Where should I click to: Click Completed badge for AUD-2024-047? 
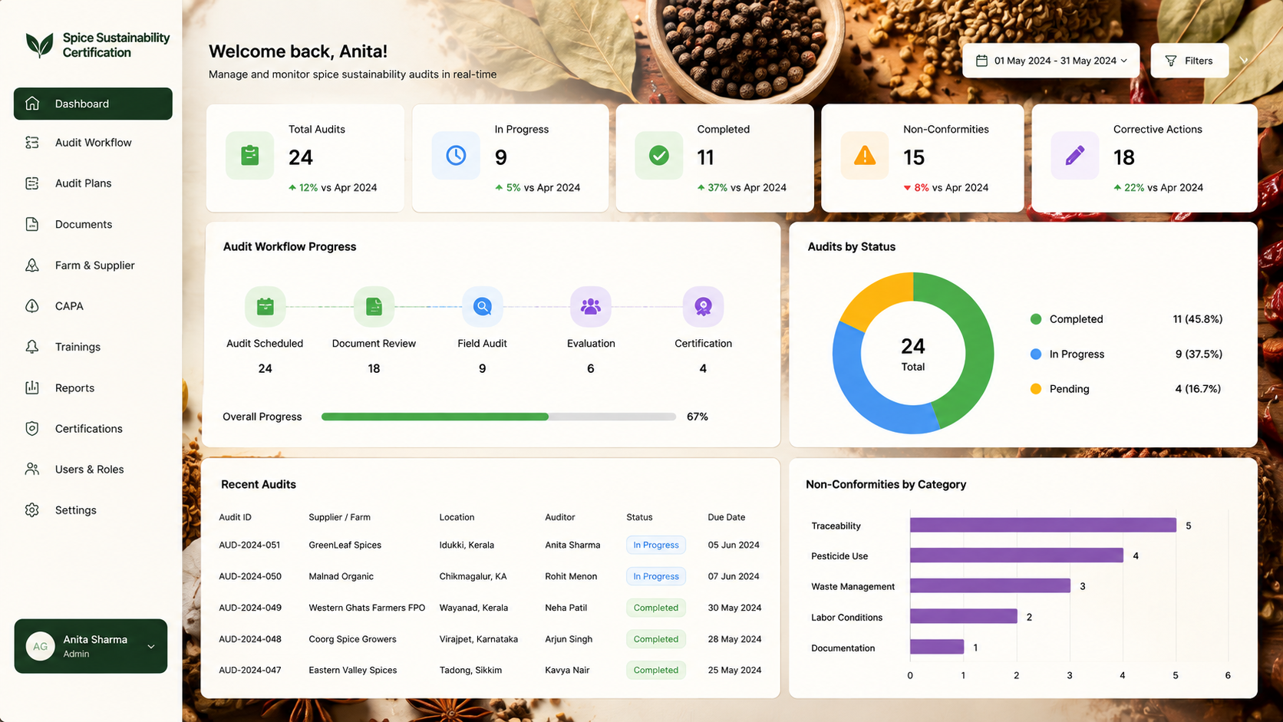pos(656,670)
